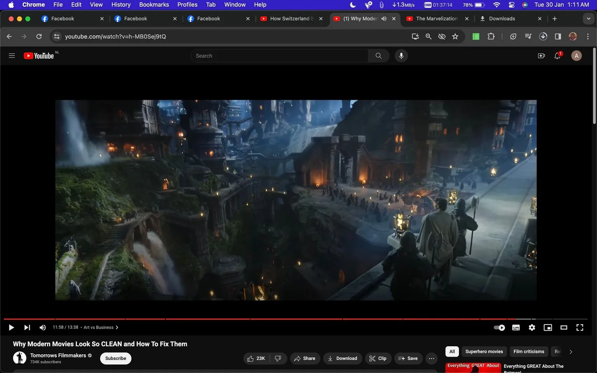597x373 pixels.
Task: Toggle Do Not Disturb moon icon
Action: click(353, 5)
